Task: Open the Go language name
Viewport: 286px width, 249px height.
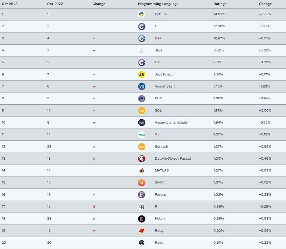Action: [x=157, y=134]
